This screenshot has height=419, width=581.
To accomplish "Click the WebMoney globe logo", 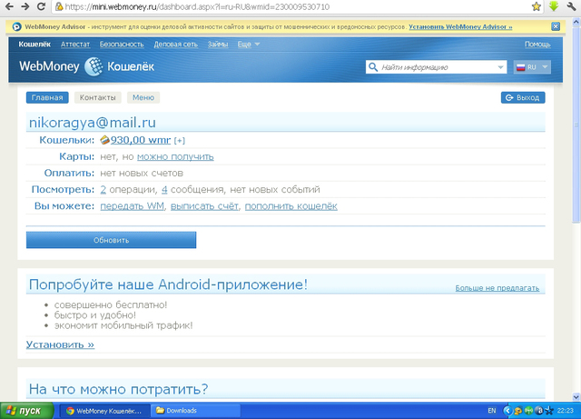I will tap(94, 66).
